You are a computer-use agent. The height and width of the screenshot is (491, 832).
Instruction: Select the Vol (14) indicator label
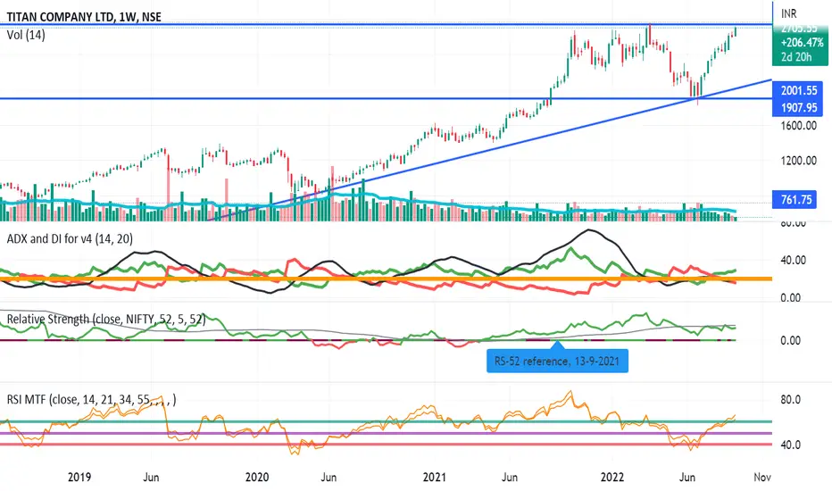26,35
